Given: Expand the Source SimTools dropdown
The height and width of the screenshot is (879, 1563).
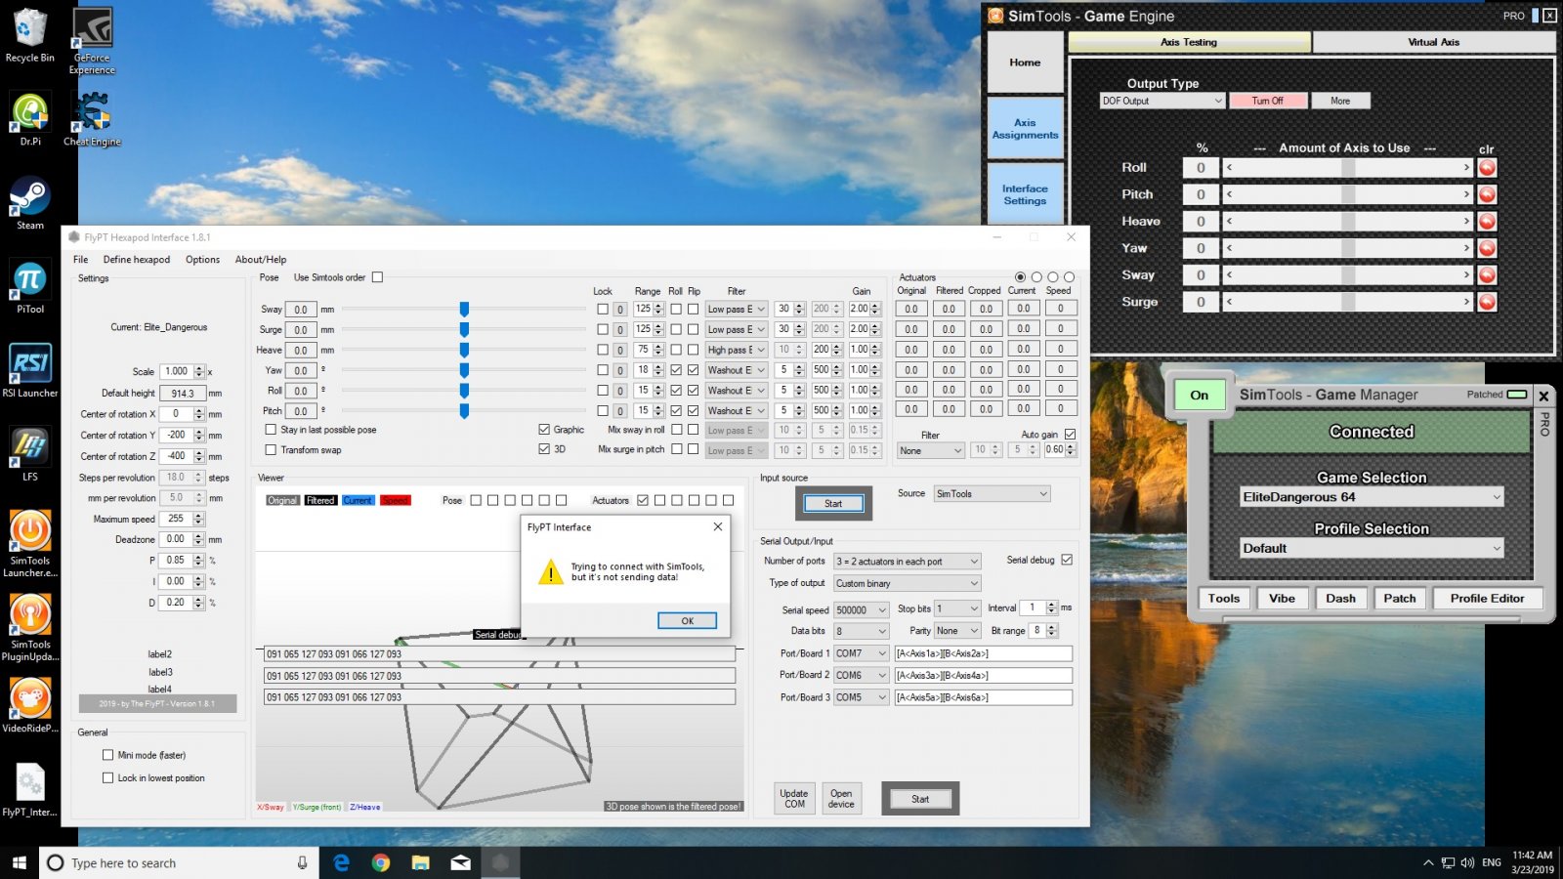Looking at the screenshot, I should pyautogui.click(x=992, y=494).
